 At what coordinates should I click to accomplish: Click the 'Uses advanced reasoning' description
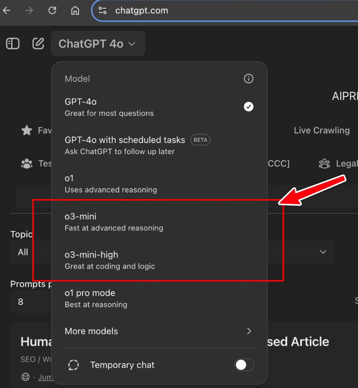111,190
